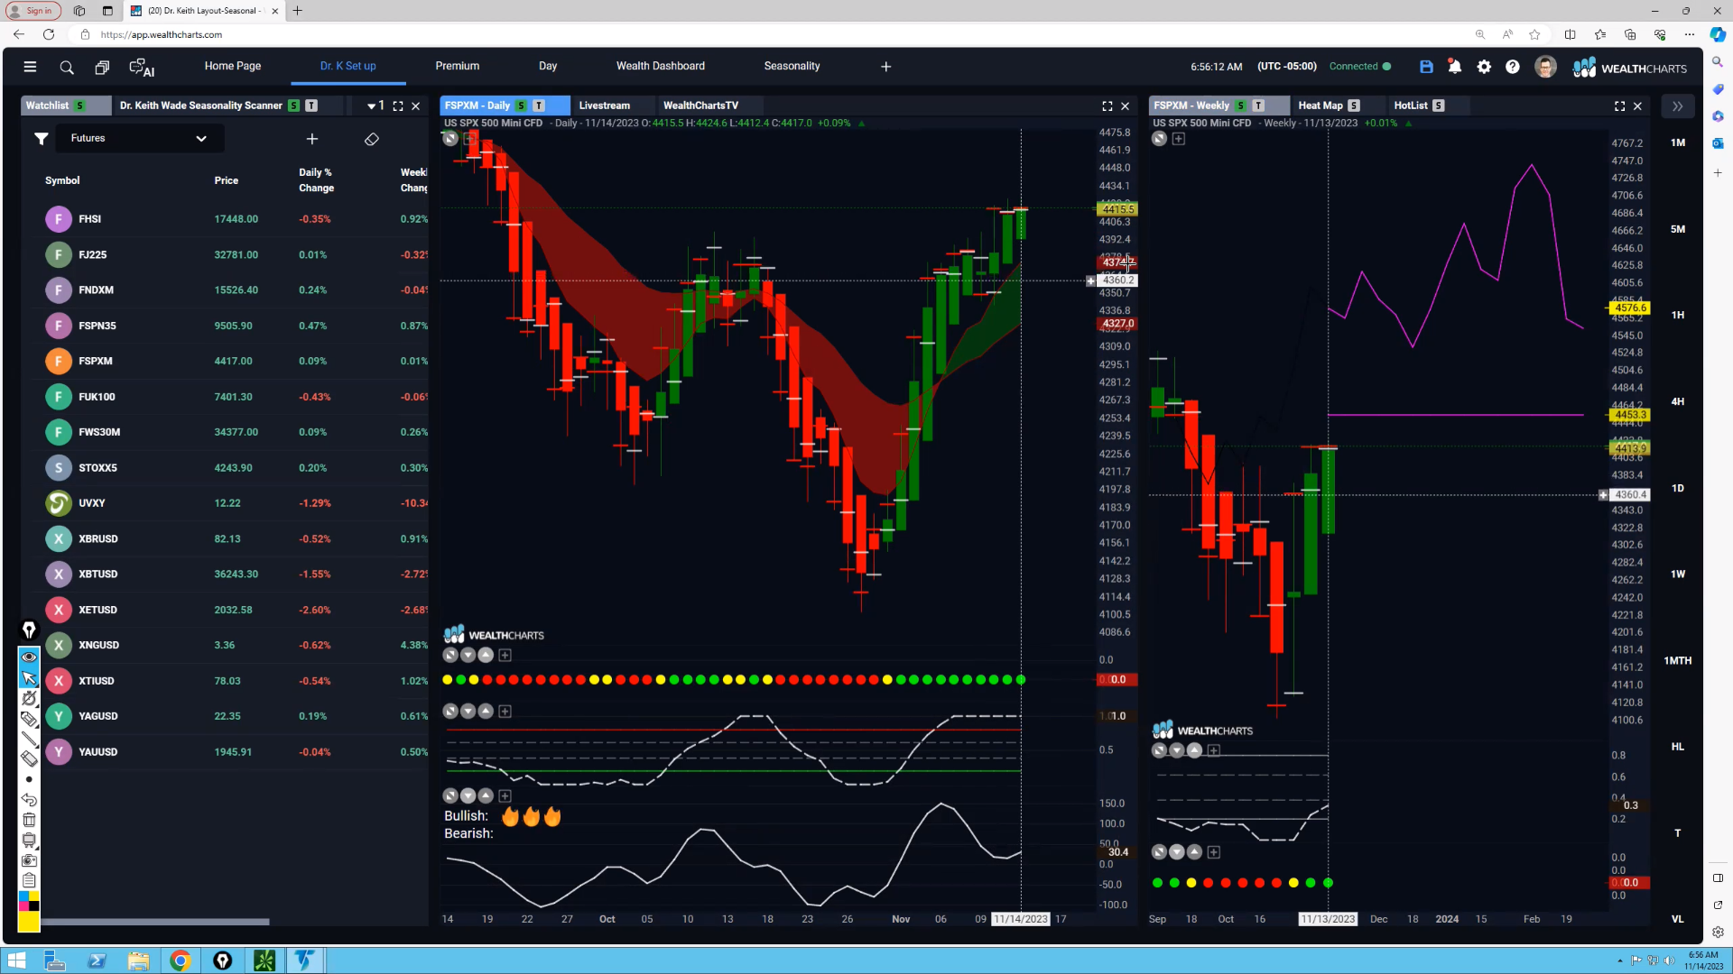Viewport: 1733px width, 974px height.
Task: Select the price tag label drawing tool
Action: click(29, 719)
